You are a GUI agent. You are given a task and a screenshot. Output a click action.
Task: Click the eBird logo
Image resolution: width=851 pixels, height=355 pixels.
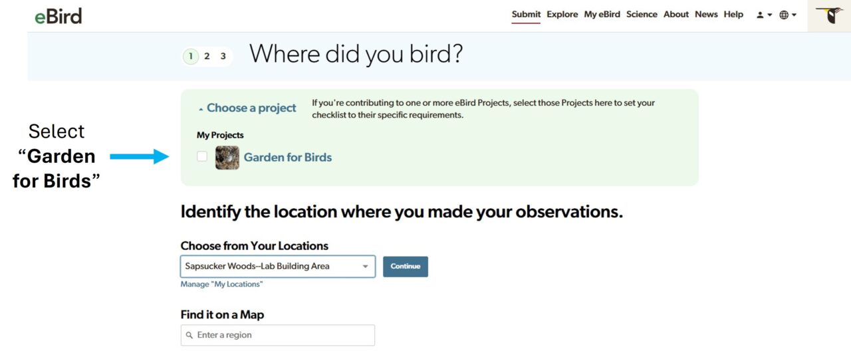tap(59, 16)
